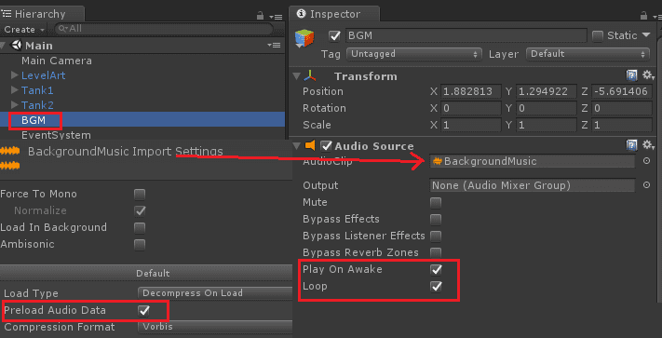This screenshot has width=662, height=338.
Task: Open the Audio Source help icon
Action: (631, 145)
